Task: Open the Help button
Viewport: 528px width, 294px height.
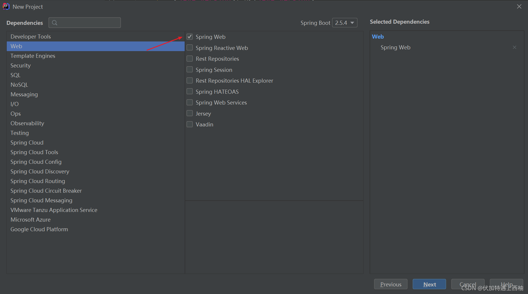Action: [506, 284]
